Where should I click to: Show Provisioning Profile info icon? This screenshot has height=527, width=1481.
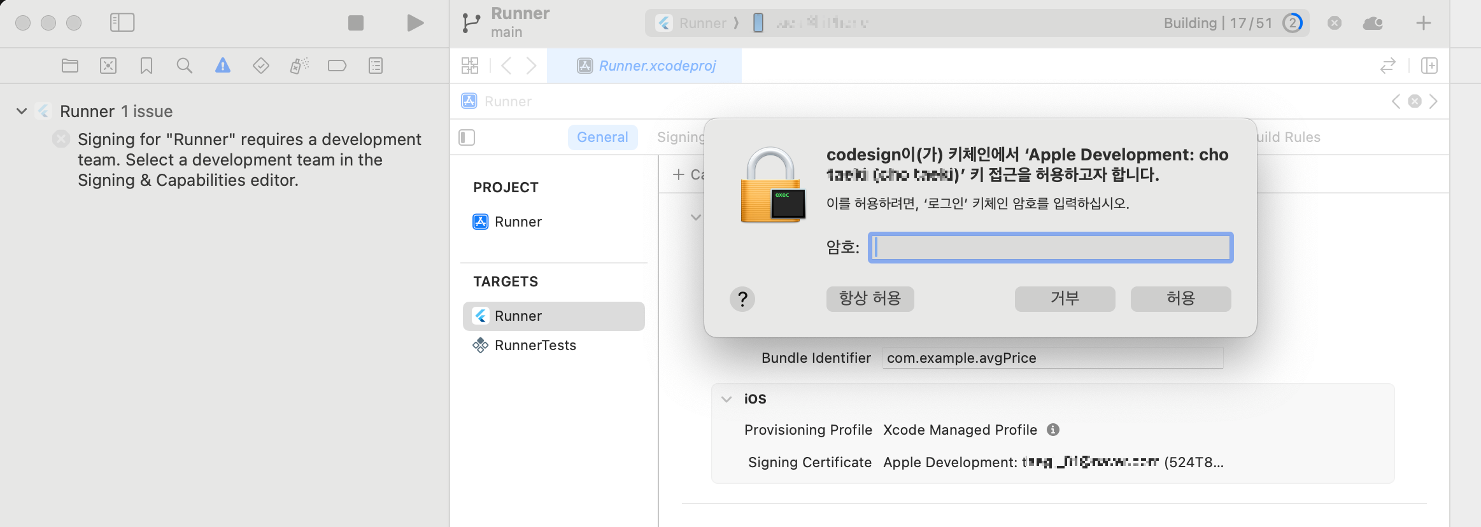tap(1053, 430)
